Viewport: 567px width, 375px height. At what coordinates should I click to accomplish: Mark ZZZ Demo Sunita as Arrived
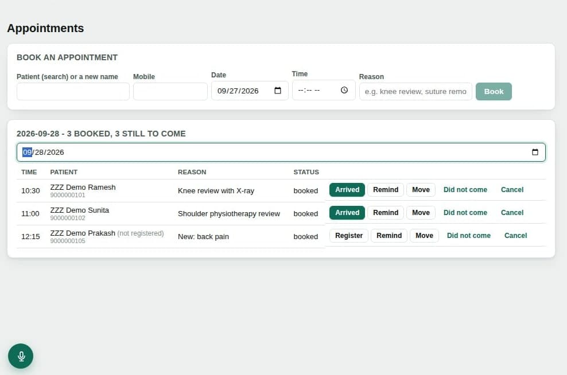[347, 213]
